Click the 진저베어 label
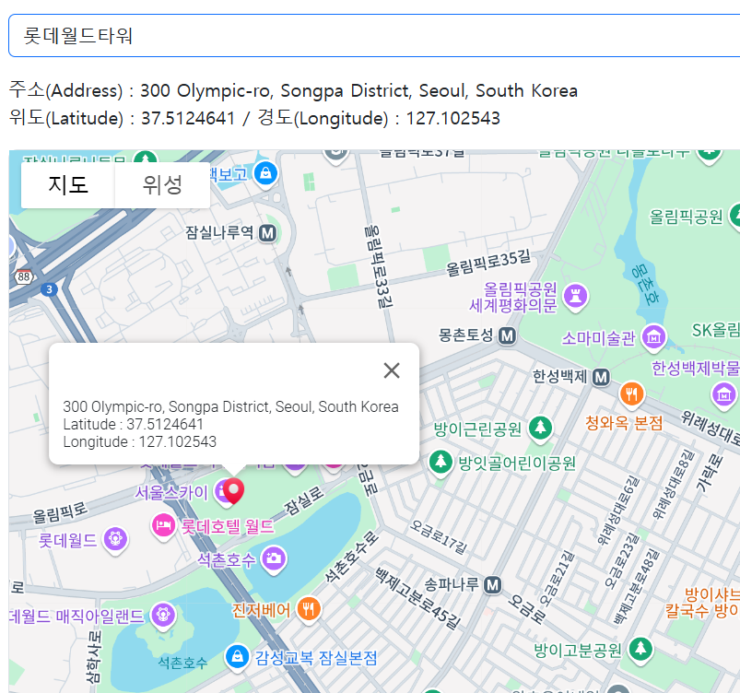This screenshot has width=740, height=693. 261,610
